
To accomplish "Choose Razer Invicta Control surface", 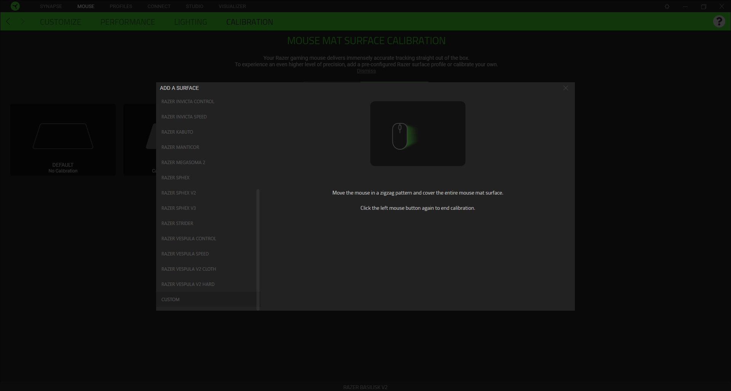I will 208,102.
